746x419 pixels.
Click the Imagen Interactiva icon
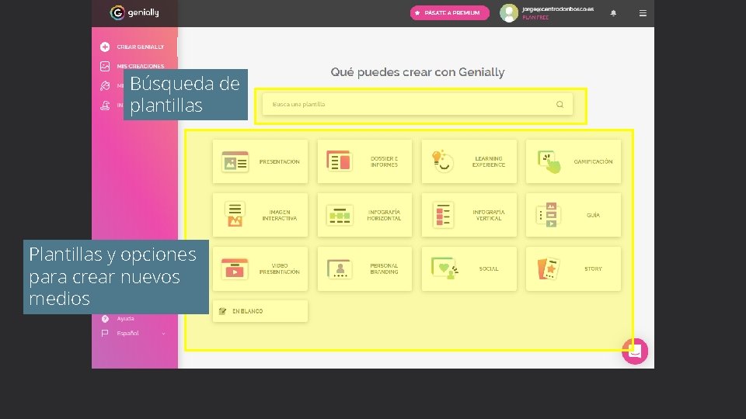(235, 214)
